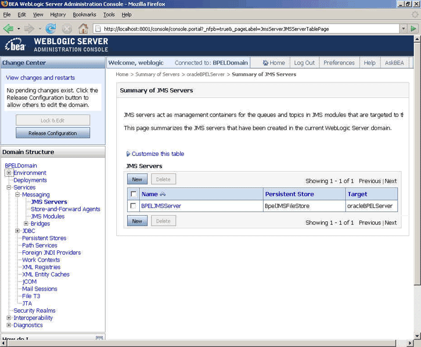The width and height of the screenshot is (421, 347).
Task: Select JMS Modules tree item
Action: click(x=48, y=216)
